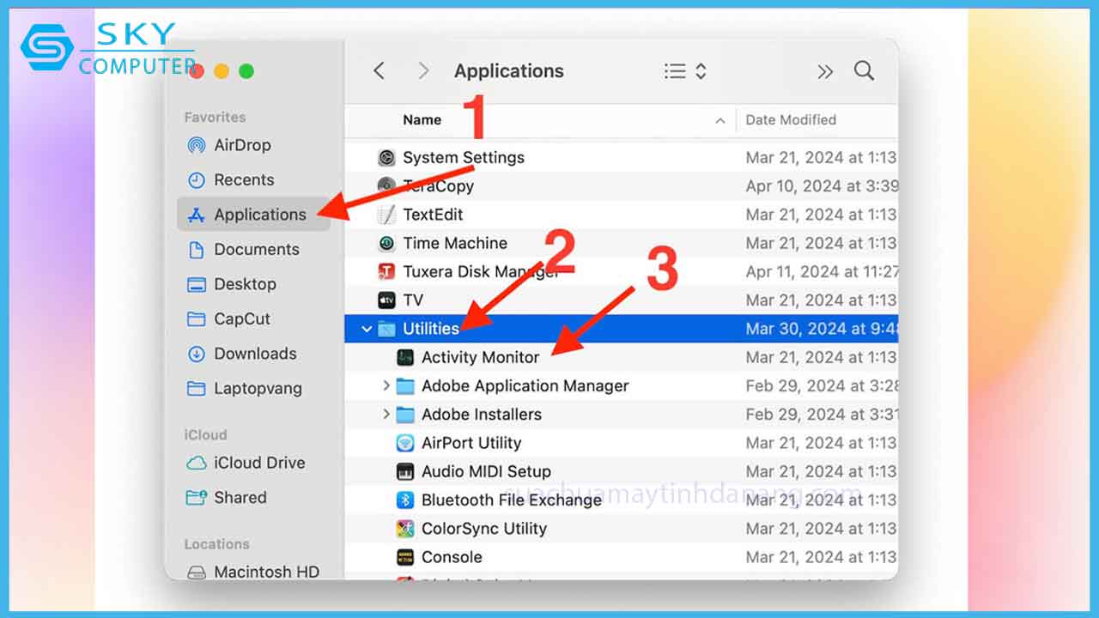Open the list view options dropdown
The image size is (1099, 618).
(685, 71)
